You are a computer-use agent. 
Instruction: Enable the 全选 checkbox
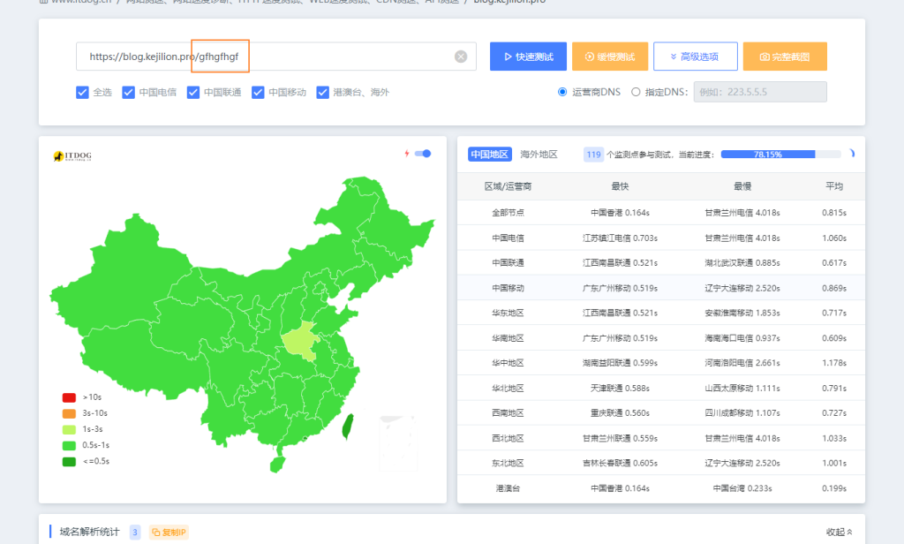point(82,91)
